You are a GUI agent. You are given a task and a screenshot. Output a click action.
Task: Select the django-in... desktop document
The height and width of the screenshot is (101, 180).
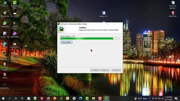(104, 14)
